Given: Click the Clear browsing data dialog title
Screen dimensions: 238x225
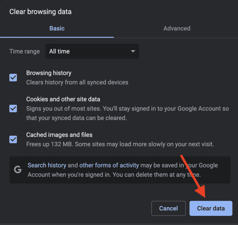Looking at the screenshot, I should tap(40, 12).
